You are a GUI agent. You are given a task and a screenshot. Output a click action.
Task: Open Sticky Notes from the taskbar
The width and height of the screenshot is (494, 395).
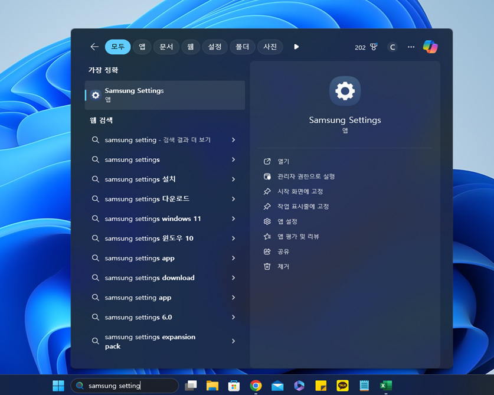pyautogui.click(x=320, y=386)
